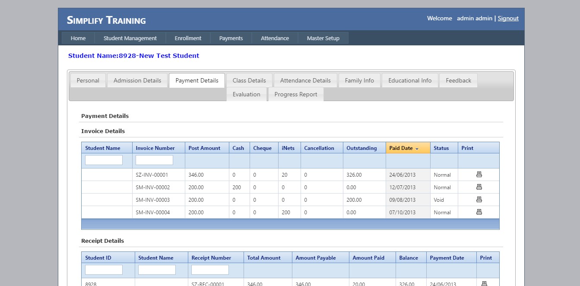
Task: Print invoice SM-INV-00002
Action: (x=479, y=187)
